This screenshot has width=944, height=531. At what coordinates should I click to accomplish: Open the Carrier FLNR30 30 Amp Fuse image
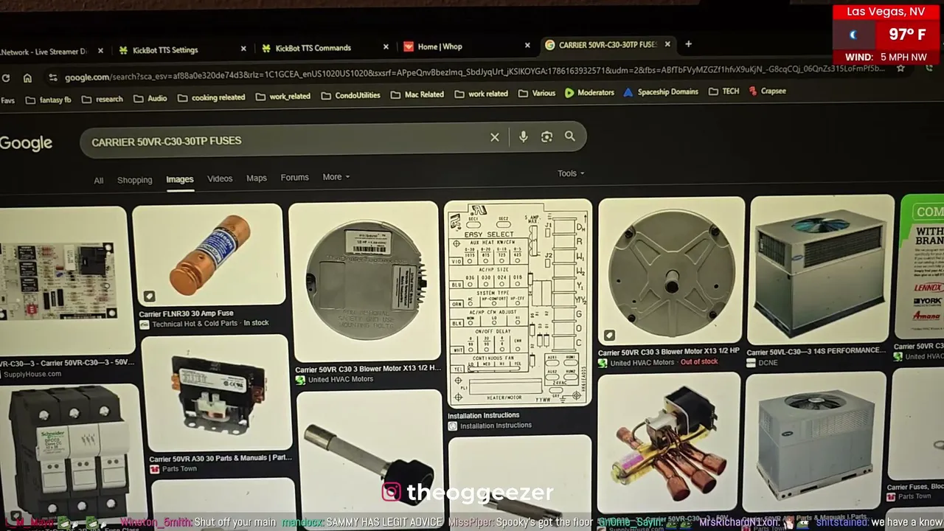[x=209, y=254]
